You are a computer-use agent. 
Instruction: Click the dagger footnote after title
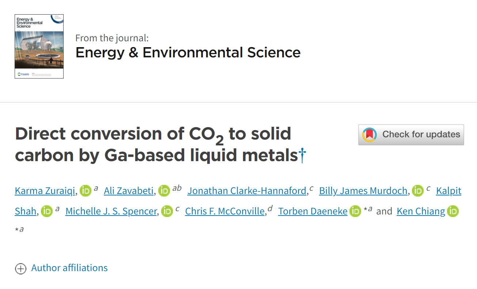coord(302,156)
